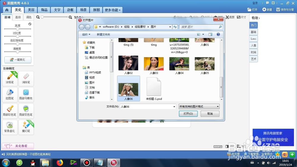This screenshot has height=167, width=297.
Task: Click the help icon in dialog toolbar
Action: (218, 34)
